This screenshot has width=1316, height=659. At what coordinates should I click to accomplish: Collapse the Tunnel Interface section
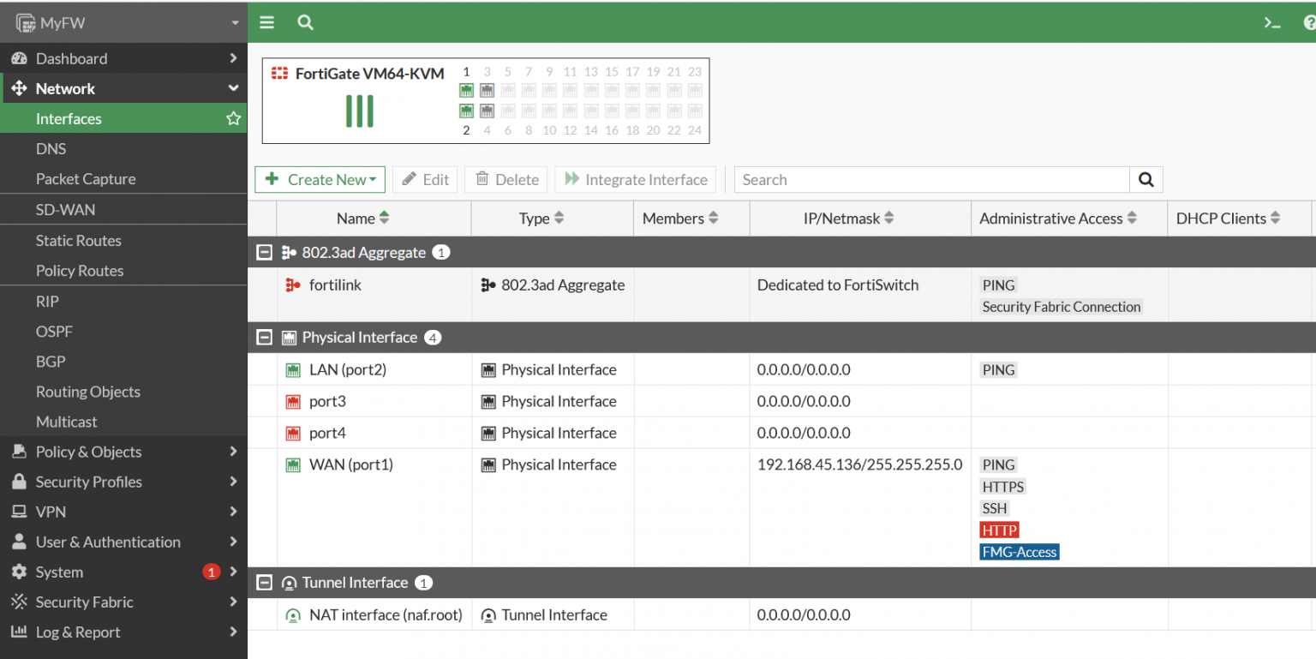pos(265,582)
